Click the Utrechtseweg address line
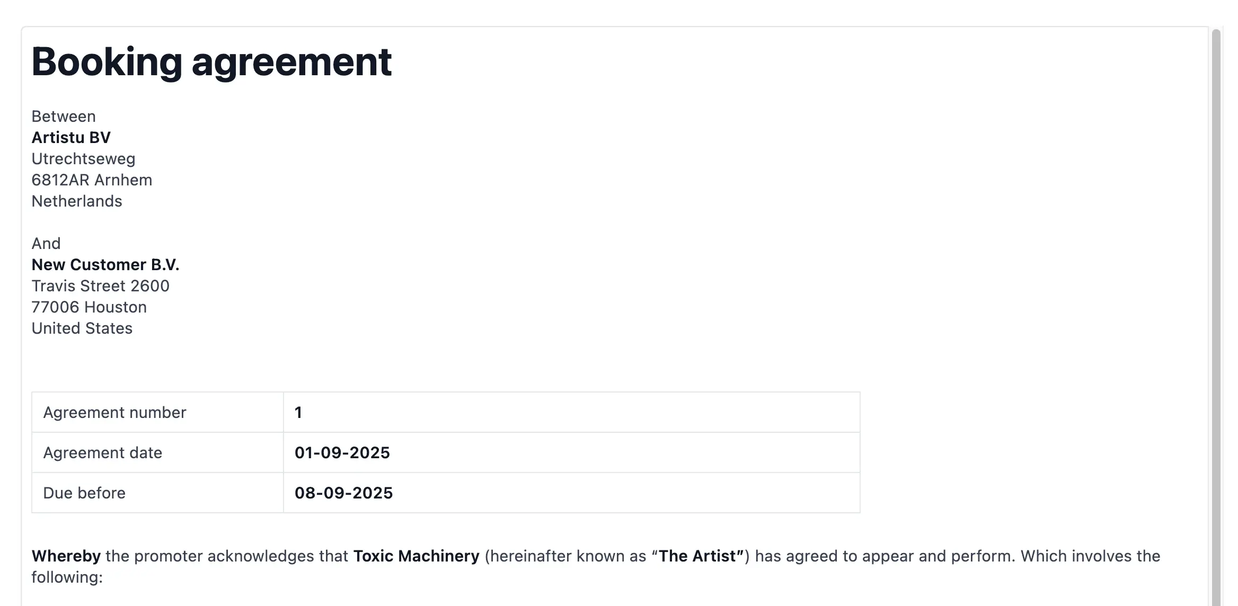This screenshot has width=1238, height=606. click(83, 159)
